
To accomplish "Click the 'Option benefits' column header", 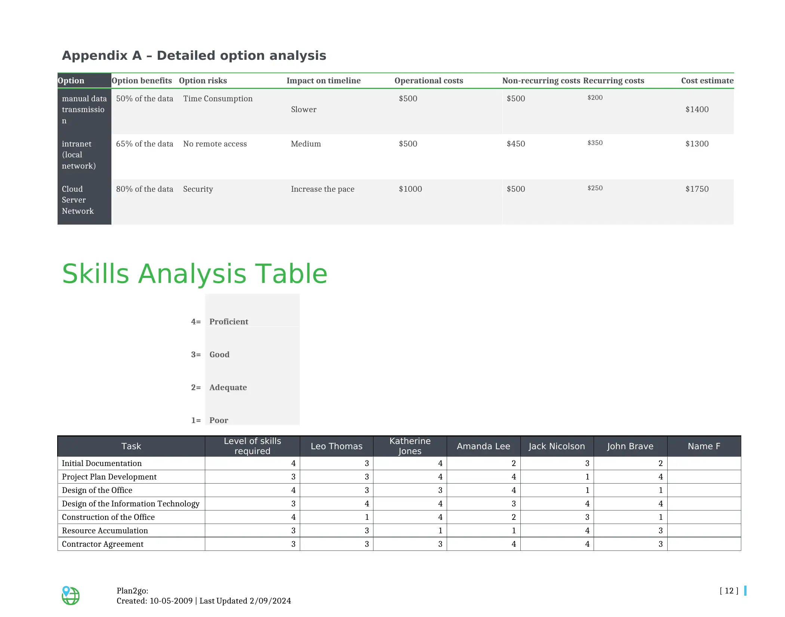I will tap(142, 81).
